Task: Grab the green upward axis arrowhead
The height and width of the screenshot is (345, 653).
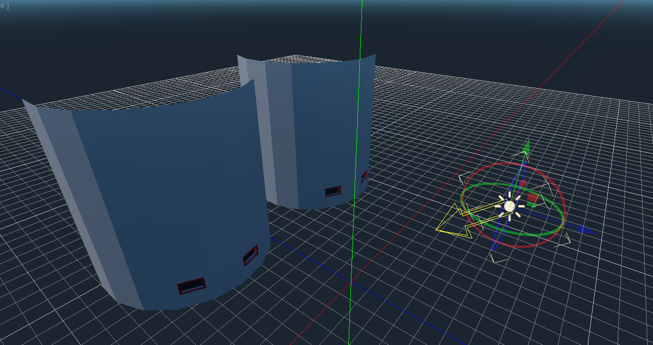Action: pos(525,147)
